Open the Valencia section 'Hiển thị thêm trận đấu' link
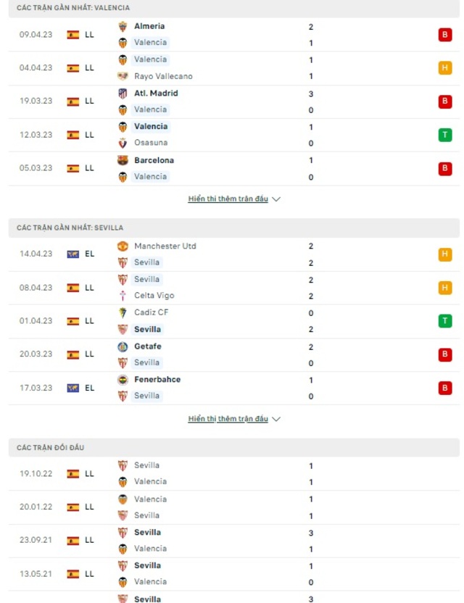Screen dimensions: 464x603 point(228,199)
